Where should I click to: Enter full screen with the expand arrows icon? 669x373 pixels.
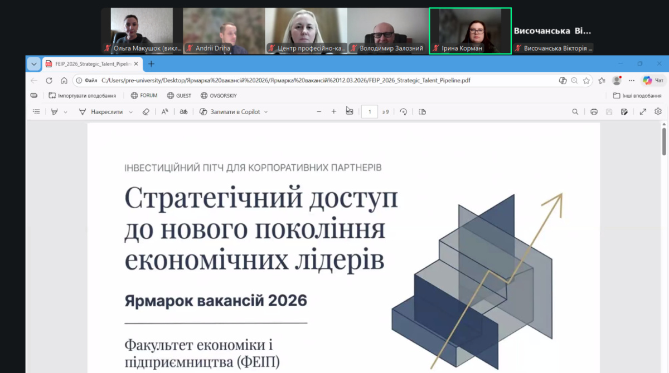(643, 112)
